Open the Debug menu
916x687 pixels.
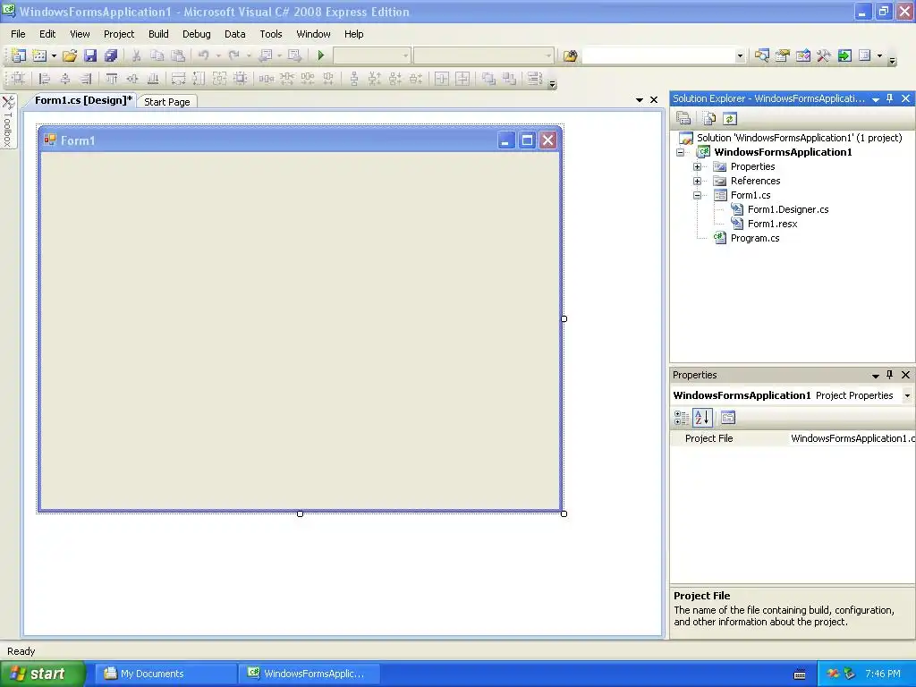[x=196, y=34]
